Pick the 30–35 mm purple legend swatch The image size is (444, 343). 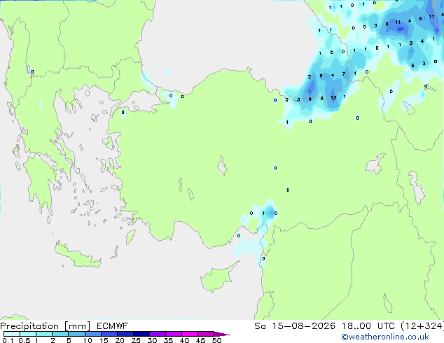coord(158,334)
